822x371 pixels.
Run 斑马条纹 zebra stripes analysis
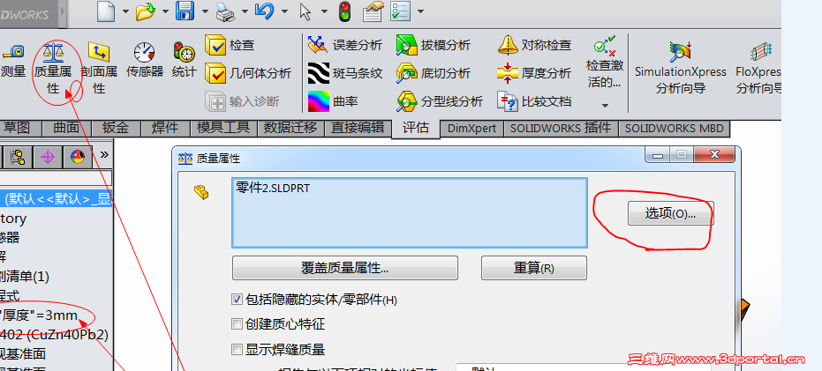[x=345, y=73]
